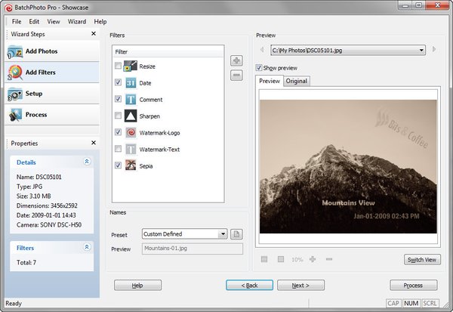Switch to the Original tab

pos(296,82)
